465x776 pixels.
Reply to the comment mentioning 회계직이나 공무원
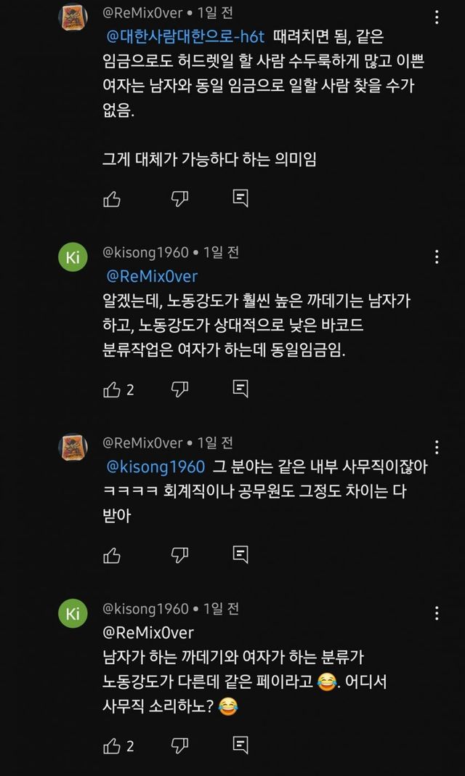240,556
